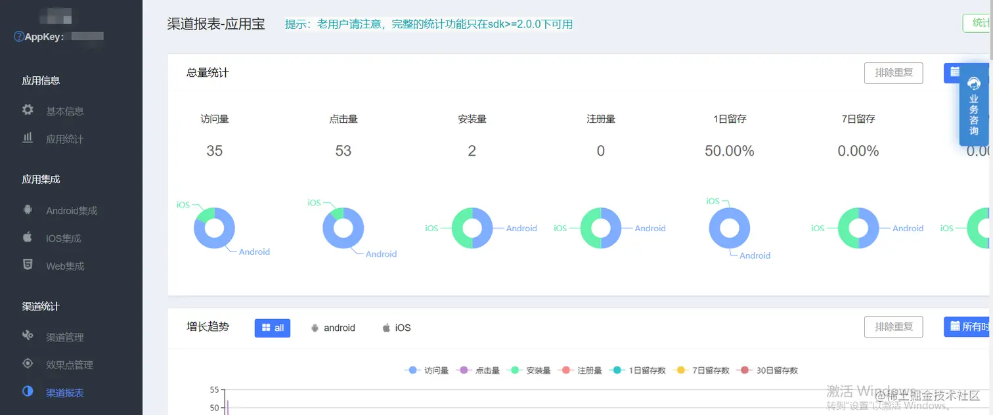Open 渠道管理 menu entry
This screenshot has width=993, height=415.
coord(65,337)
